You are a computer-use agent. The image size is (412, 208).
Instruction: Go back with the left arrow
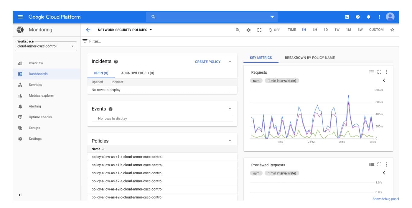pyautogui.click(x=88, y=30)
